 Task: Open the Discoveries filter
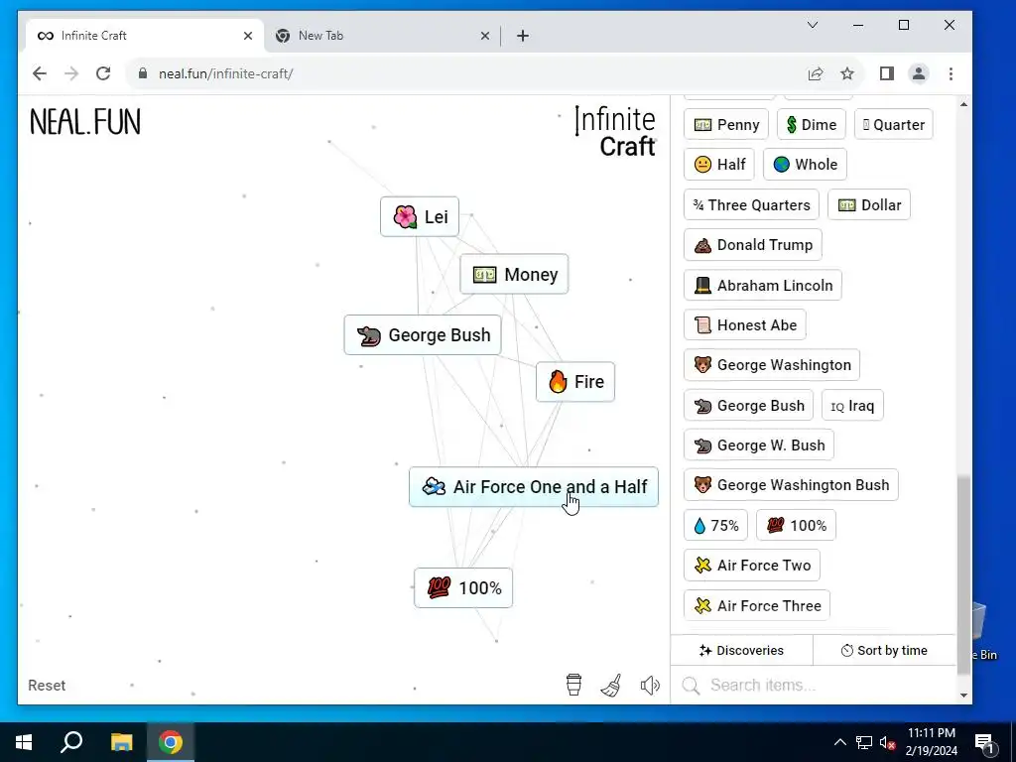741,650
